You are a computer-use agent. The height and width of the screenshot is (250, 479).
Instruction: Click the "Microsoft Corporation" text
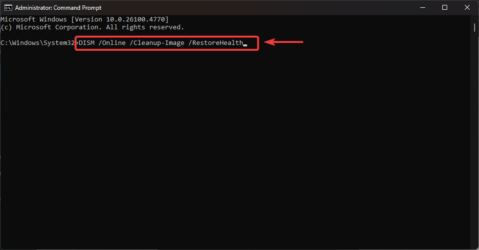[x=58, y=27]
